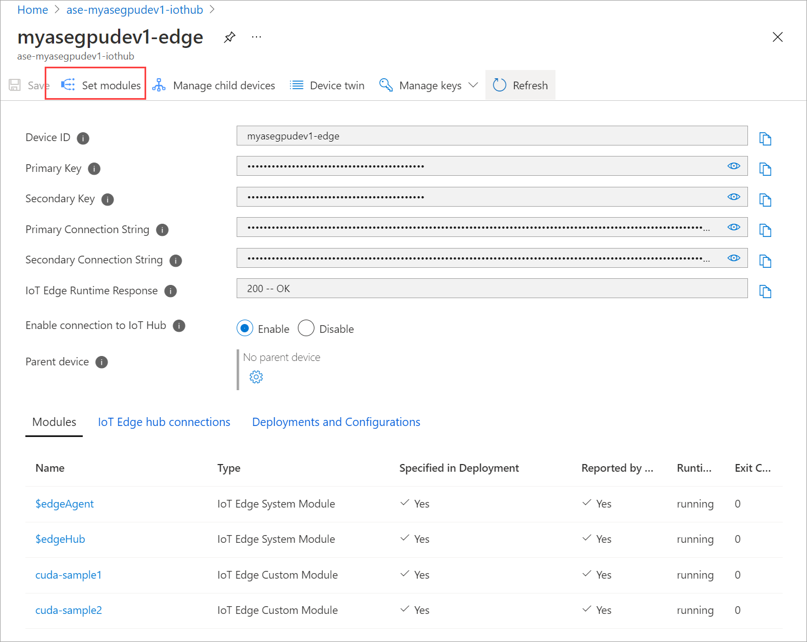Click the Primary Key field
The width and height of the screenshot is (807, 642).
click(x=492, y=166)
